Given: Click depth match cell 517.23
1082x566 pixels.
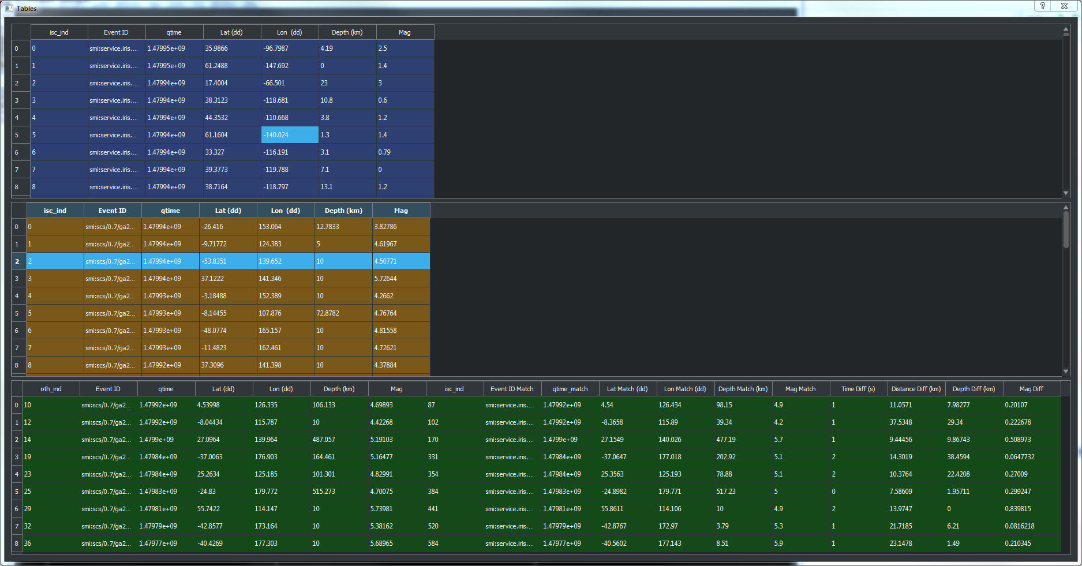Looking at the screenshot, I should (743, 492).
